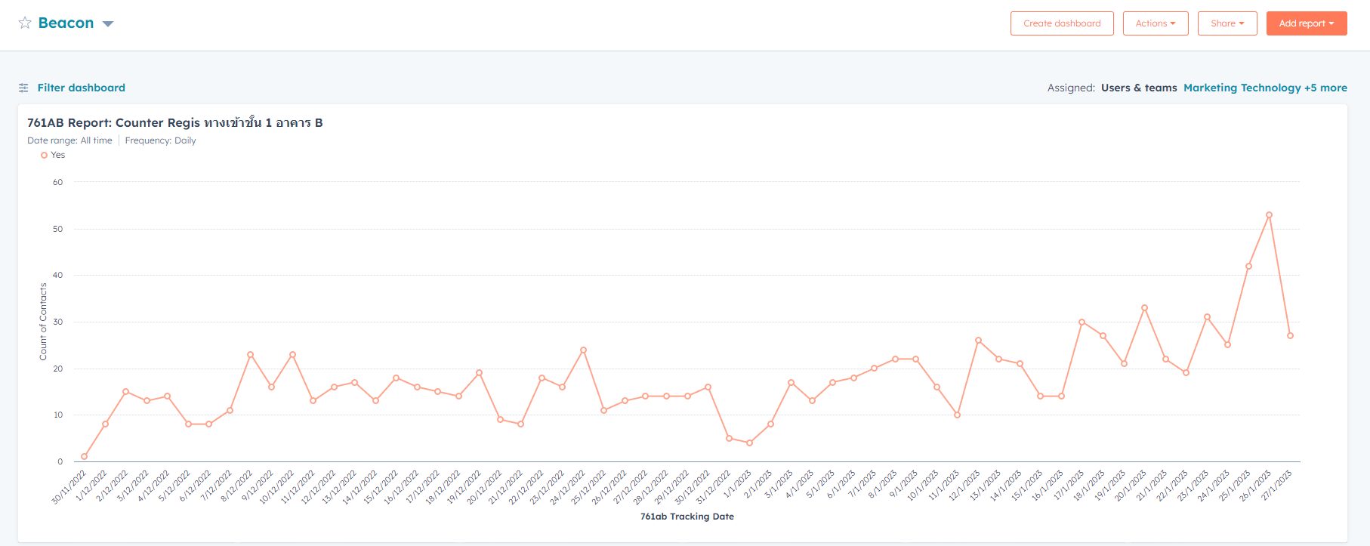Viewport: 1370px width, 546px height.
Task: Select the data point for 20/1/2023
Action: [x=1144, y=307]
